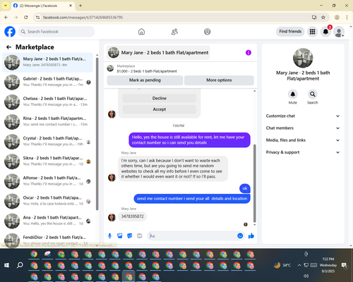Search in conversation magnifier icon
This screenshot has height=282, width=353.
pos(313,94)
